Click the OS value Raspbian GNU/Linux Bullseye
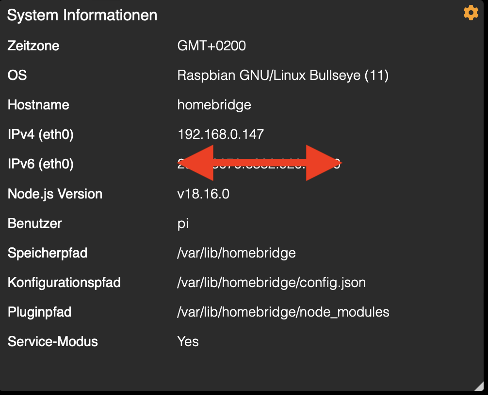The image size is (488, 395). coord(283,75)
